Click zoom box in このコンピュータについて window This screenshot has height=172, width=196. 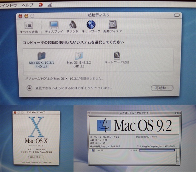click(176, 113)
